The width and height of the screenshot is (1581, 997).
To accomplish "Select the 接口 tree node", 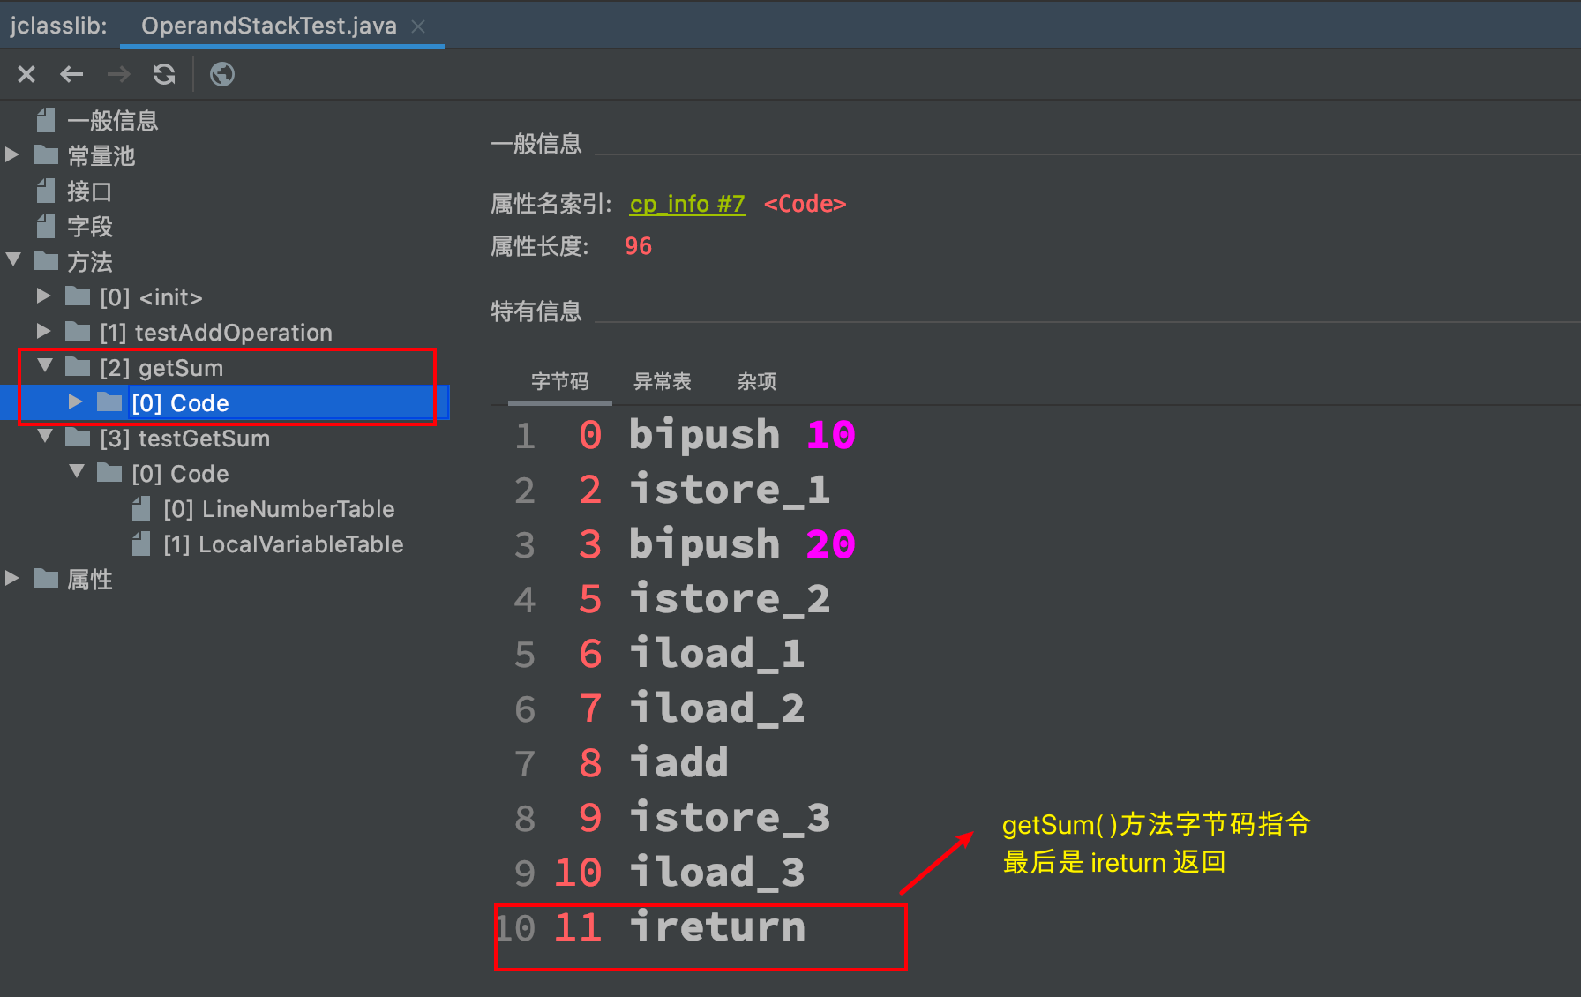I will (89, 191).
